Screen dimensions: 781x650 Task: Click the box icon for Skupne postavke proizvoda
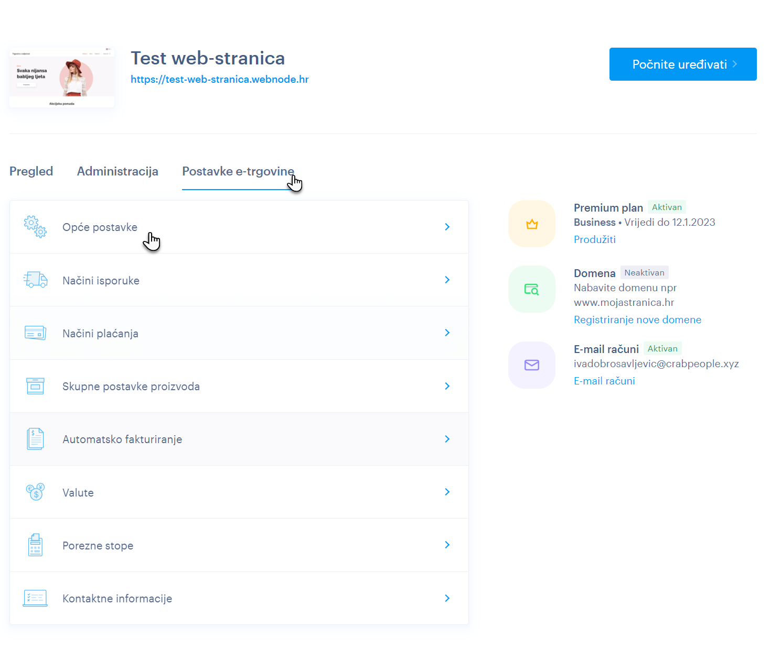tap(35, 386)
